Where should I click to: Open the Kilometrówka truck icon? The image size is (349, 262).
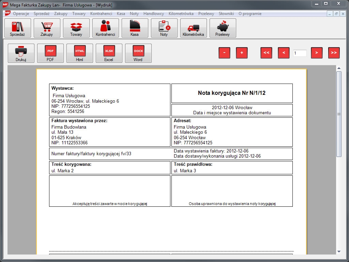[194, 28]
